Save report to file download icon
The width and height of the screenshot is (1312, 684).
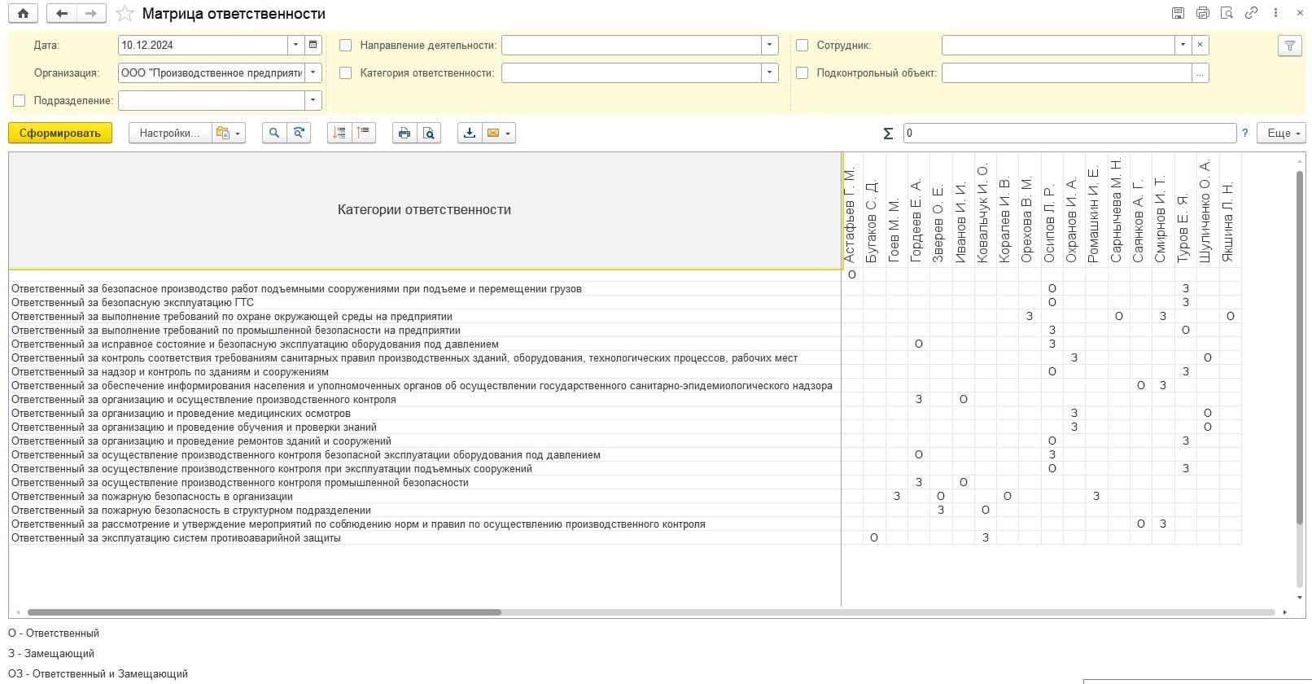pos(470,133)
